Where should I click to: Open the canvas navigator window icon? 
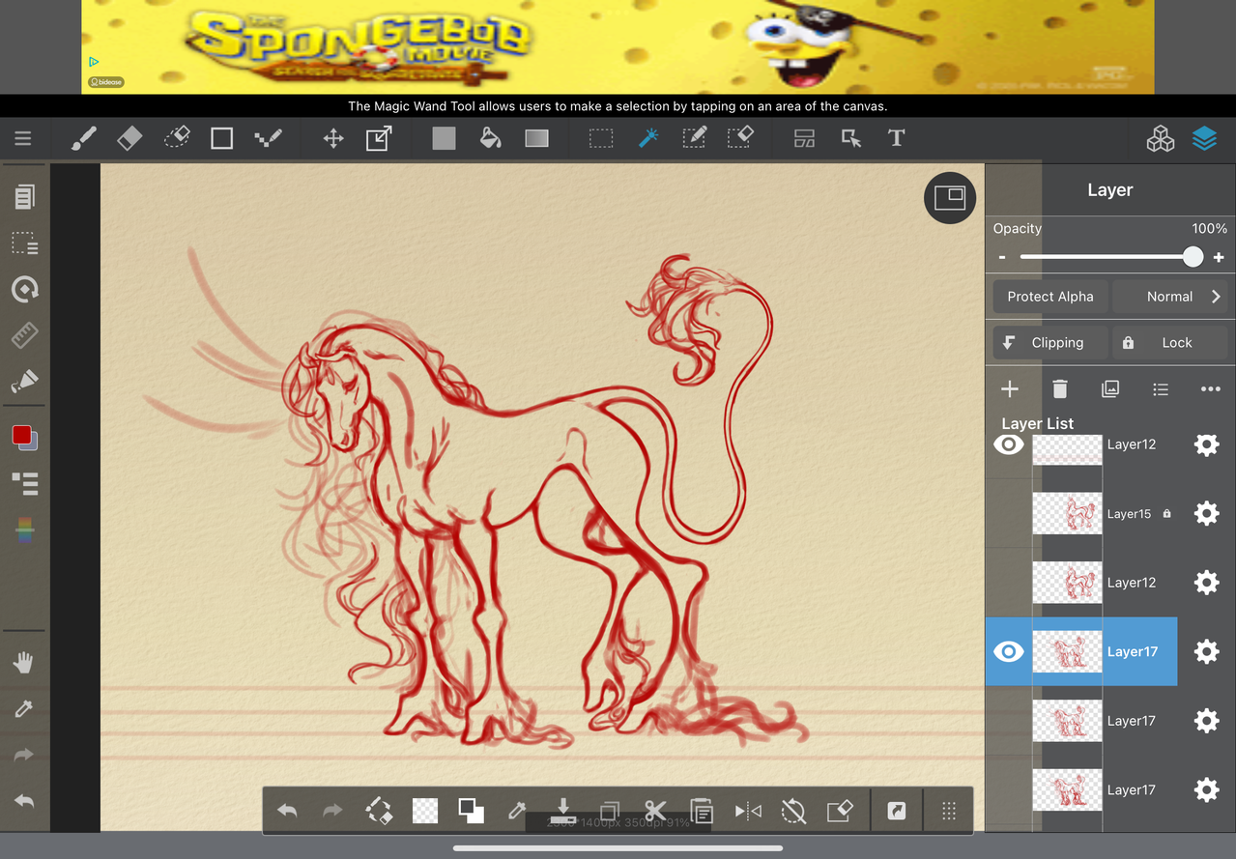tap(950, 198)
